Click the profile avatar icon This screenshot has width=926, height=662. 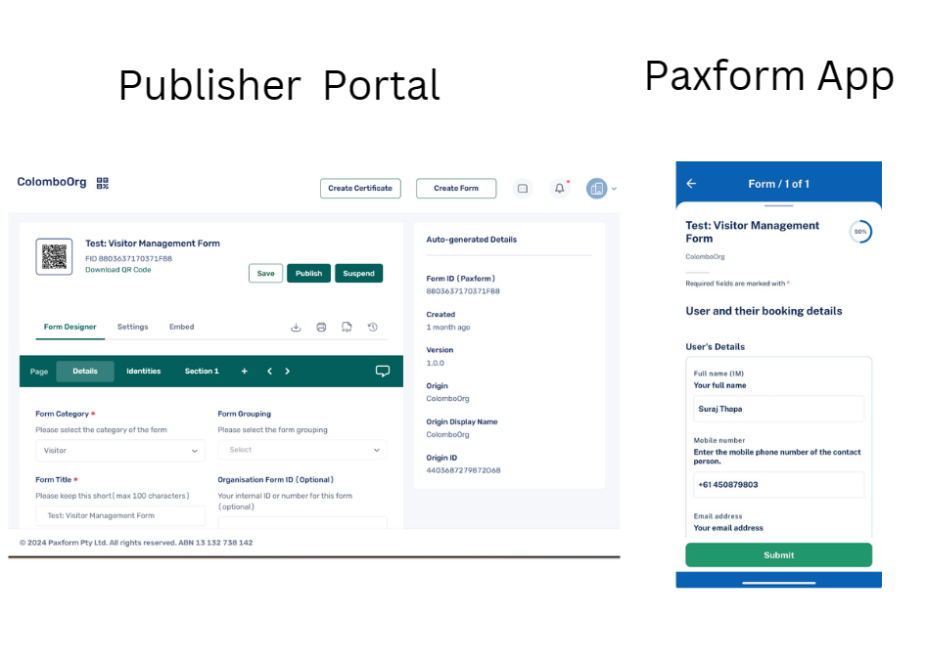(596, 188)
